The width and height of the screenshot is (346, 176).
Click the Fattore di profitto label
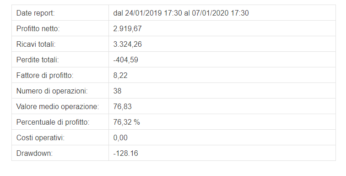coord(45,76)
